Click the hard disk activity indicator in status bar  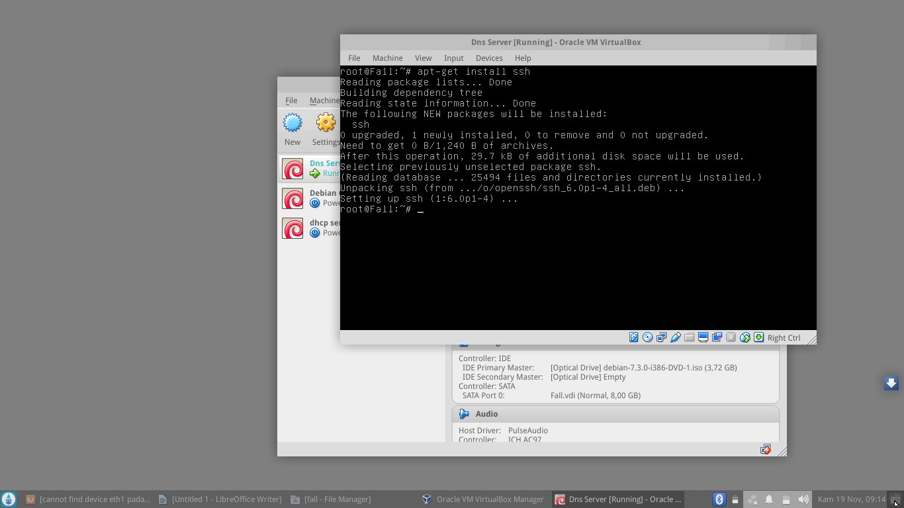[x=633, y=337]
